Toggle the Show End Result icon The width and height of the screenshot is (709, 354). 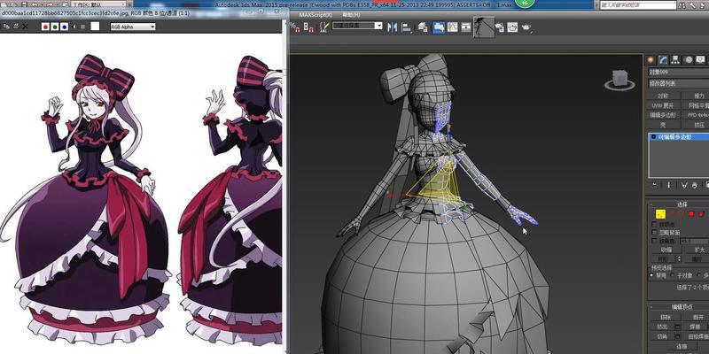point(669,185)
